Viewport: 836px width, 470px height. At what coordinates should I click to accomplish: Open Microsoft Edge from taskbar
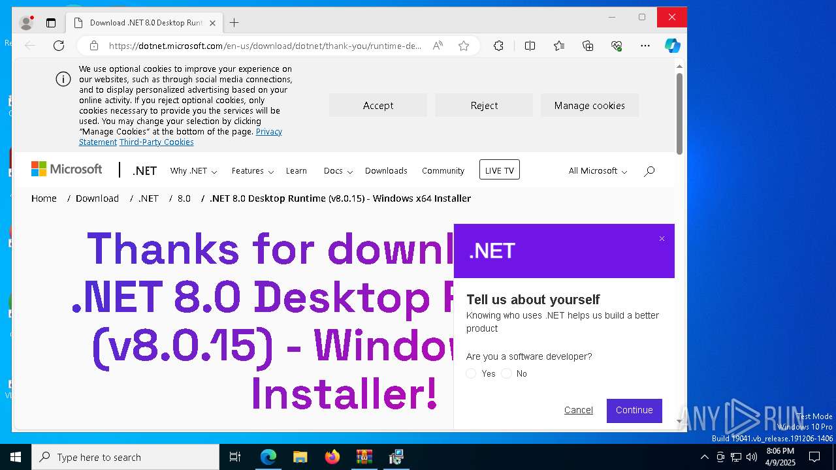point(268,457)
